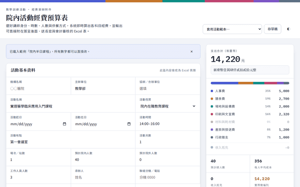The height and width of the screenshot is (187, 300).
Task: Click the 印刷與文宣費 red legend swatch
Action: (x=212, y=114)
